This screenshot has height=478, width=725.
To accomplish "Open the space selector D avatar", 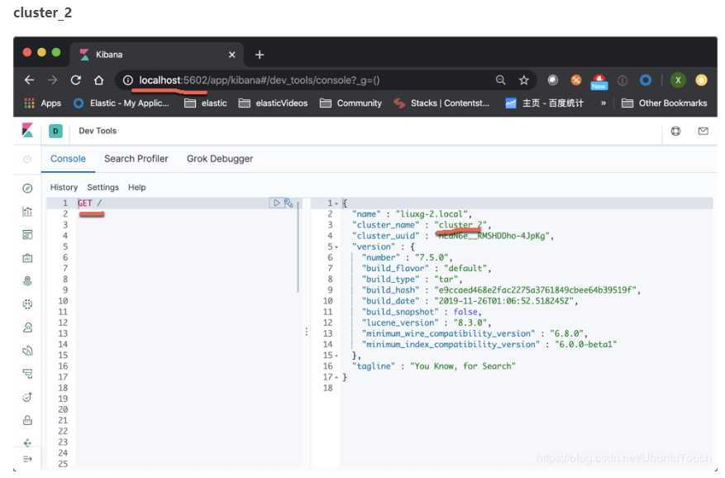I will pos(55,131).
